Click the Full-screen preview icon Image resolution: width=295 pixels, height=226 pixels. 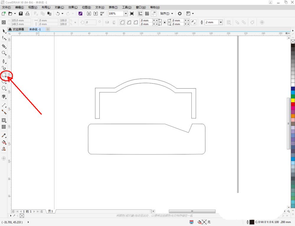[132, 14]
